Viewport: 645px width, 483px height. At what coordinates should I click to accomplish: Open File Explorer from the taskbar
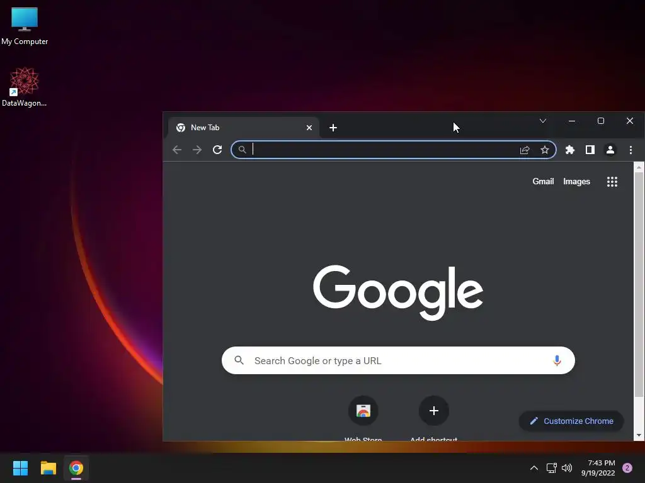point(48,468)
